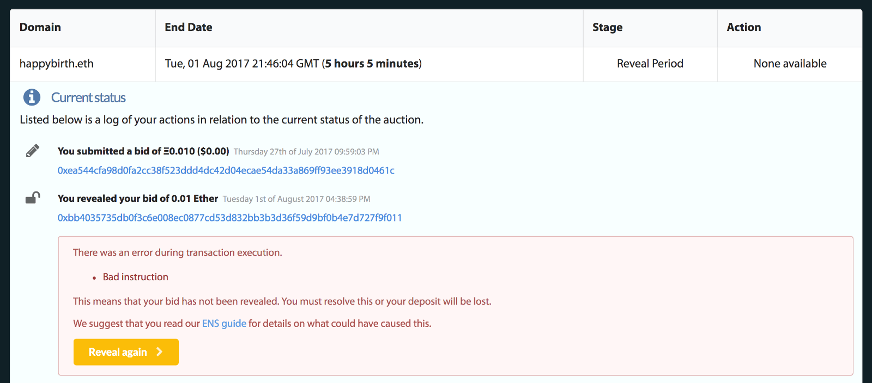Screen dimensions: 872x383
Task: Click the Current status heading
Action: [x=88, y=98]
